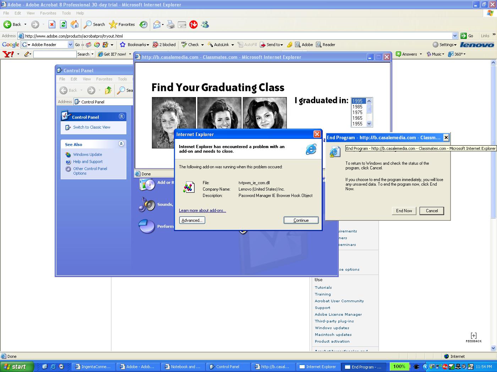Viewport: 497px width, 372px height.
Task: Click the Yahoo Answers green icon
Action: click(399, 54)
